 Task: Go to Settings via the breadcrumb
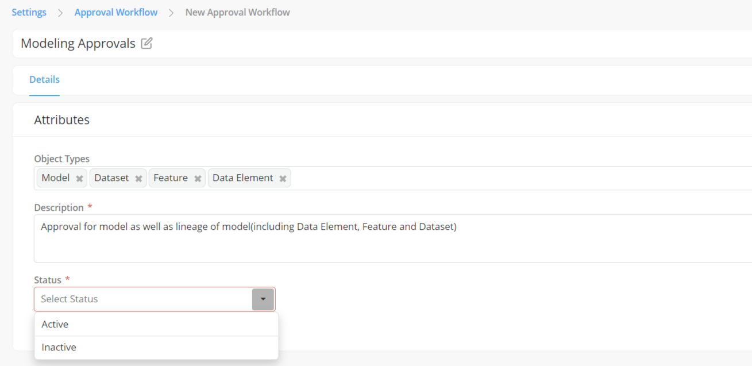(x=29, y=13)
